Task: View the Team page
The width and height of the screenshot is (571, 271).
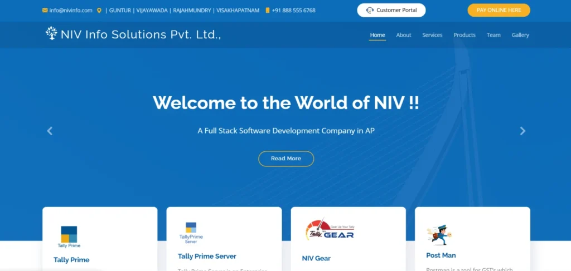Action: (x=493, y=35)
